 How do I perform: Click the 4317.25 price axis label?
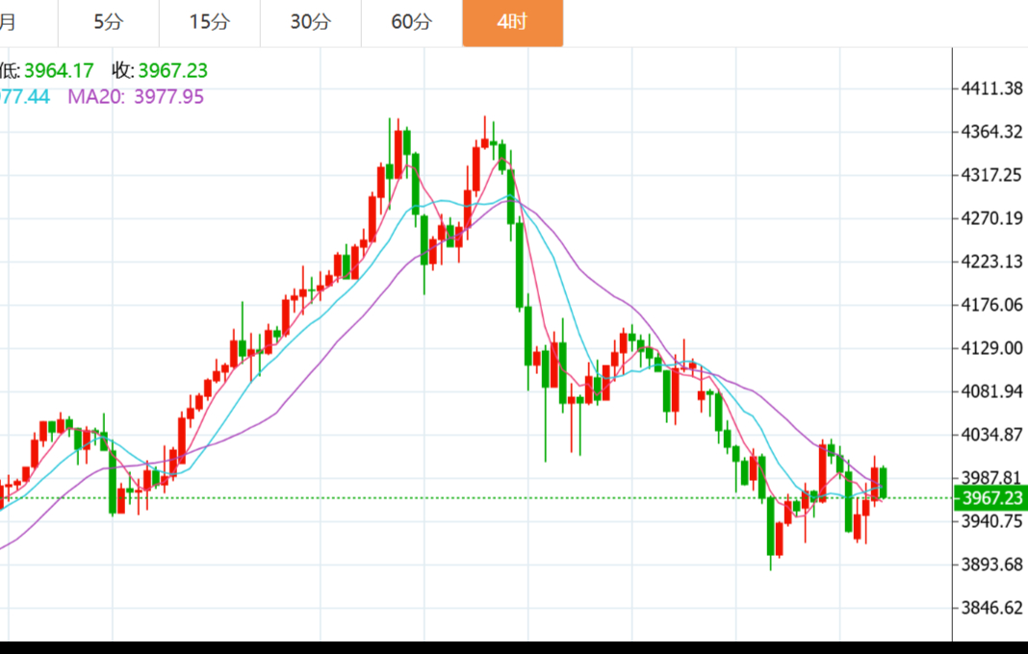click(x=991, y=175)
